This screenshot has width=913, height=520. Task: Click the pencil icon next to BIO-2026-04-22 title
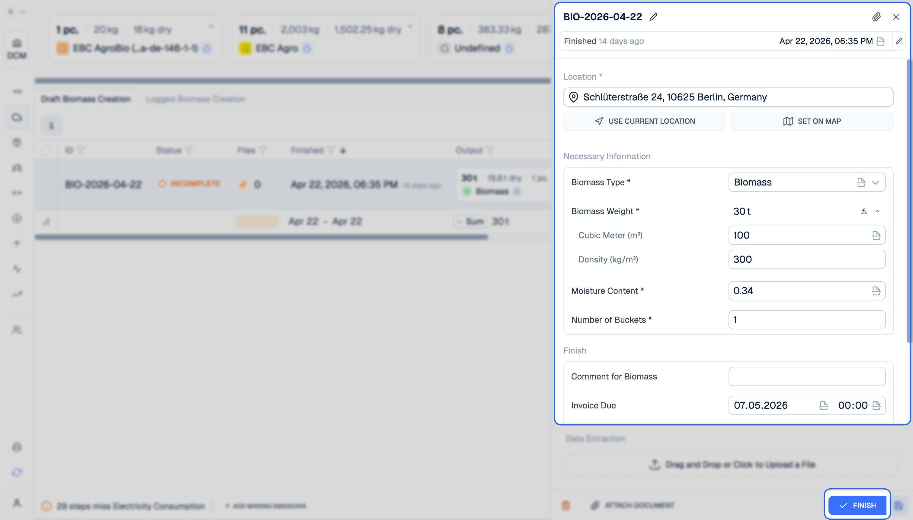click(653, 17)
